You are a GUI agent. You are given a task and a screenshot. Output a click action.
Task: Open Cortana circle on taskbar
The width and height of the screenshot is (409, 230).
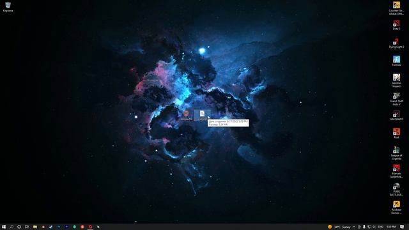(19, 227)
